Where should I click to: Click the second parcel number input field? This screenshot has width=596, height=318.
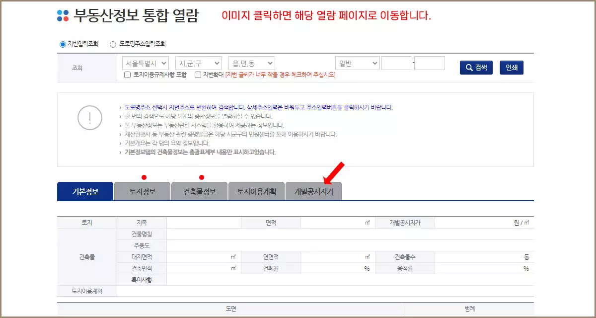pos(430,63)
